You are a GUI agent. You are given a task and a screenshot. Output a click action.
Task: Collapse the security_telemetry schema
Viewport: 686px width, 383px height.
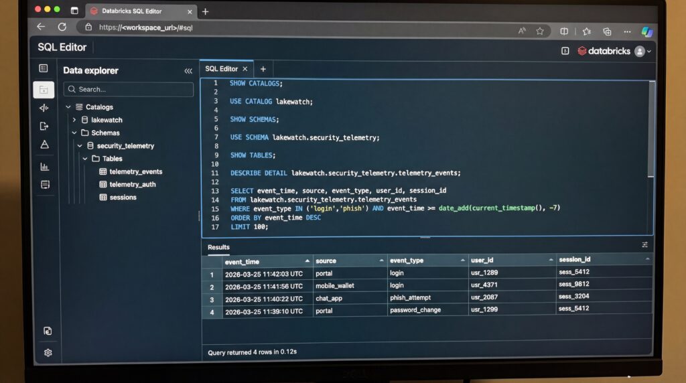[80, 145]
